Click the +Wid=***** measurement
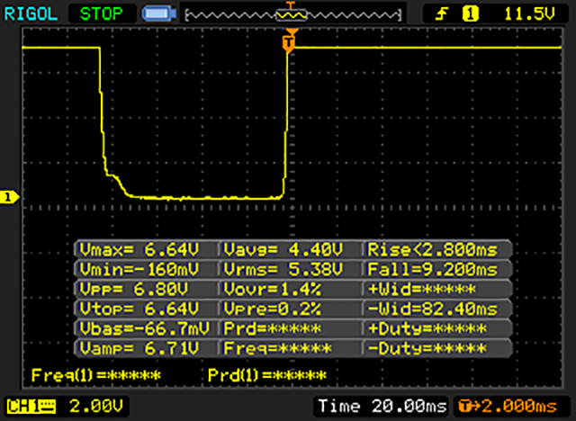The image size is (576, 421). pos(422,290)
